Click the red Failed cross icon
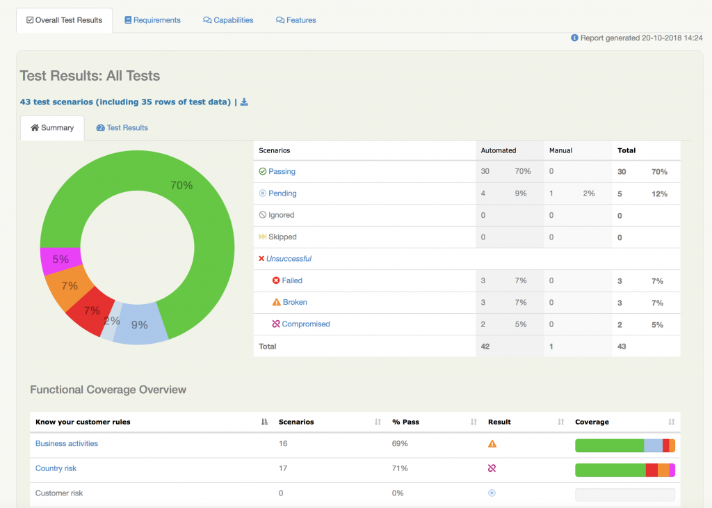 pyautogui.click(x=276, y=280)
